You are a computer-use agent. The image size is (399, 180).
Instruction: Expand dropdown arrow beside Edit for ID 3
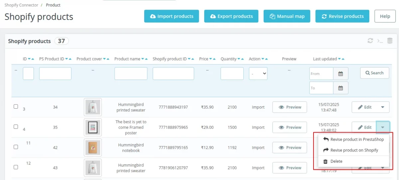pyautogui.click(x=383, y=107)
